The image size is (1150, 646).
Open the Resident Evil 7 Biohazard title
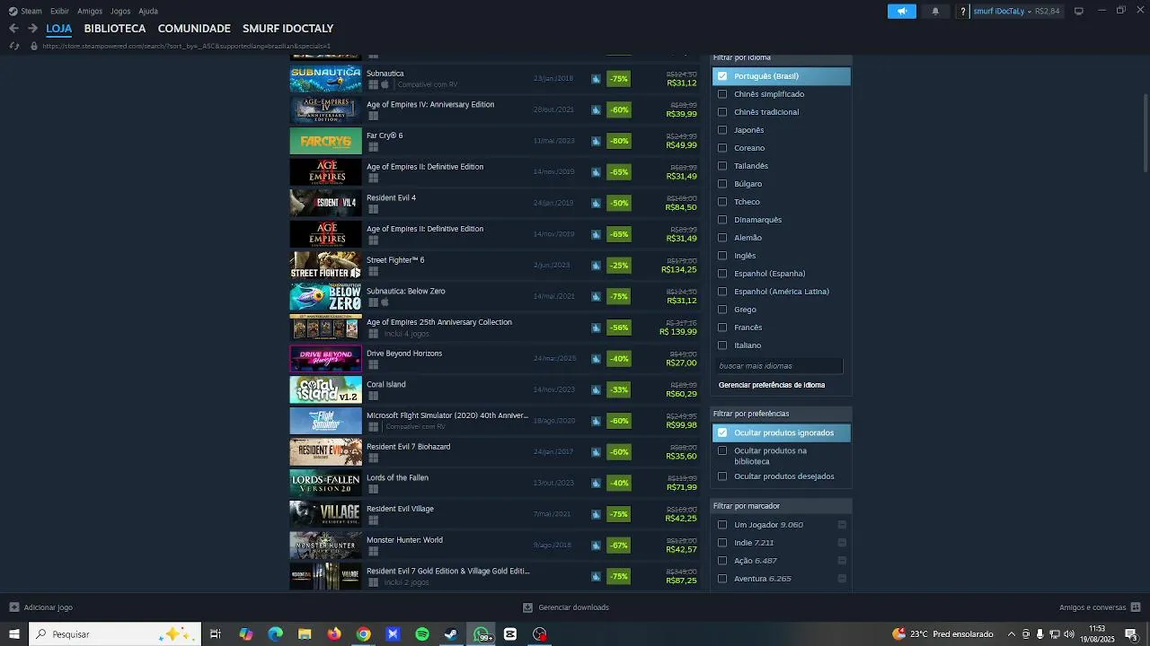409,447
